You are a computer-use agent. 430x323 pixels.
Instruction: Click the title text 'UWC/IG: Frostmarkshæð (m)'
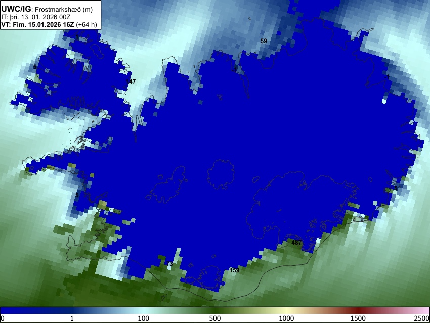click(47, 9)
